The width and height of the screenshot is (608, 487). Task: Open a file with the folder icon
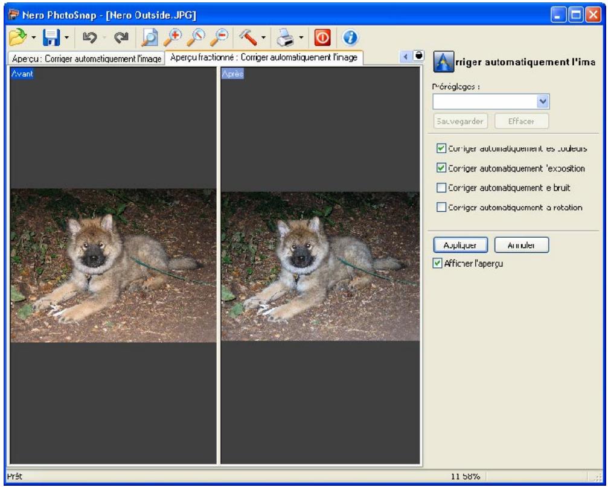18,37
